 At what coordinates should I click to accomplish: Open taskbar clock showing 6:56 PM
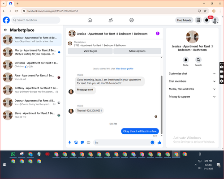(208, 165)
